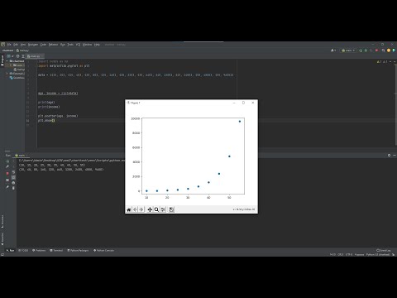Open the Tools menu
This screenshot has width=397, height=298.
[x=70, y=45]
